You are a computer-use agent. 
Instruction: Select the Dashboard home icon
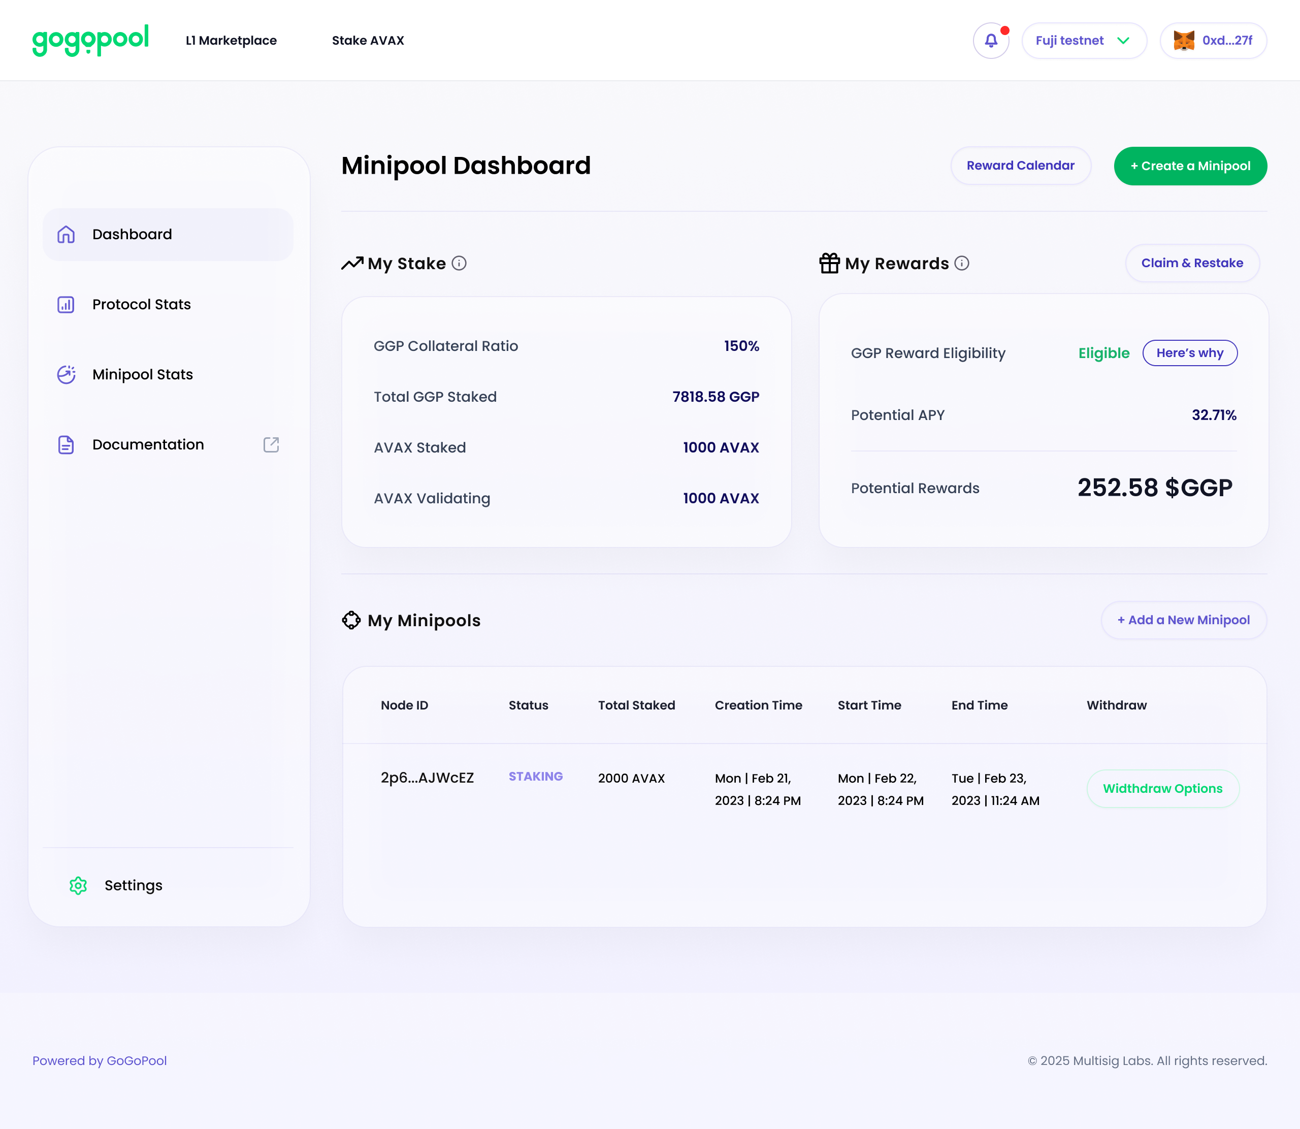tap(66, 234)
